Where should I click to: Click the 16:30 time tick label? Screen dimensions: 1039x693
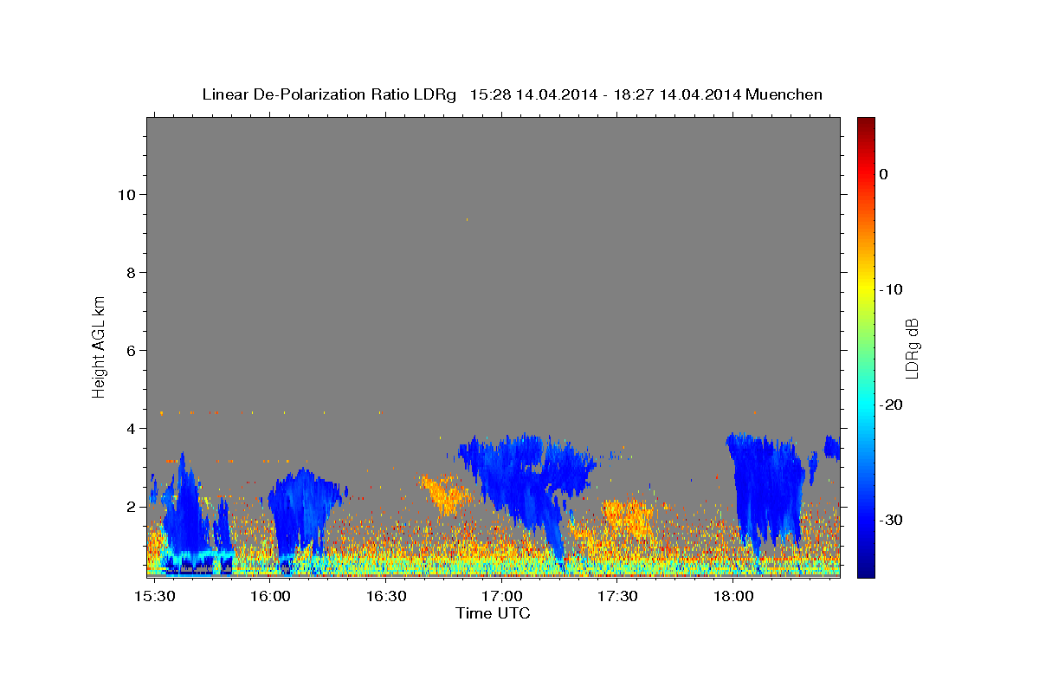386,596
